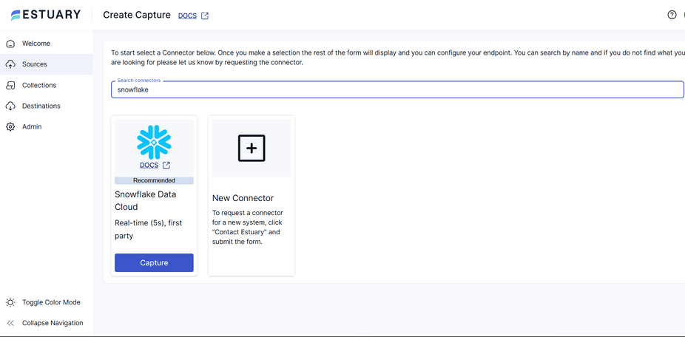Click the Welcome home icon in sidebar
Image resolution: width=685 pixels, height=337 pixels.
pyautogui.click(x=10, y=44)
